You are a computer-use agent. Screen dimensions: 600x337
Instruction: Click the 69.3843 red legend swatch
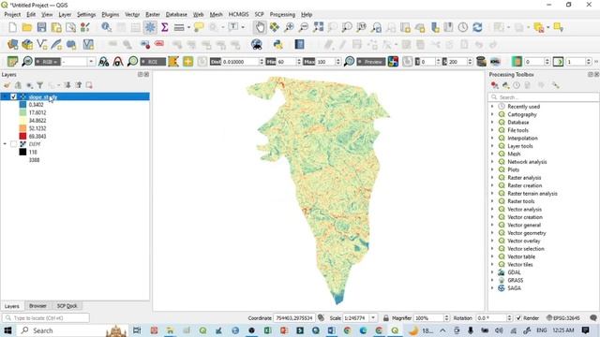point(22,136)
